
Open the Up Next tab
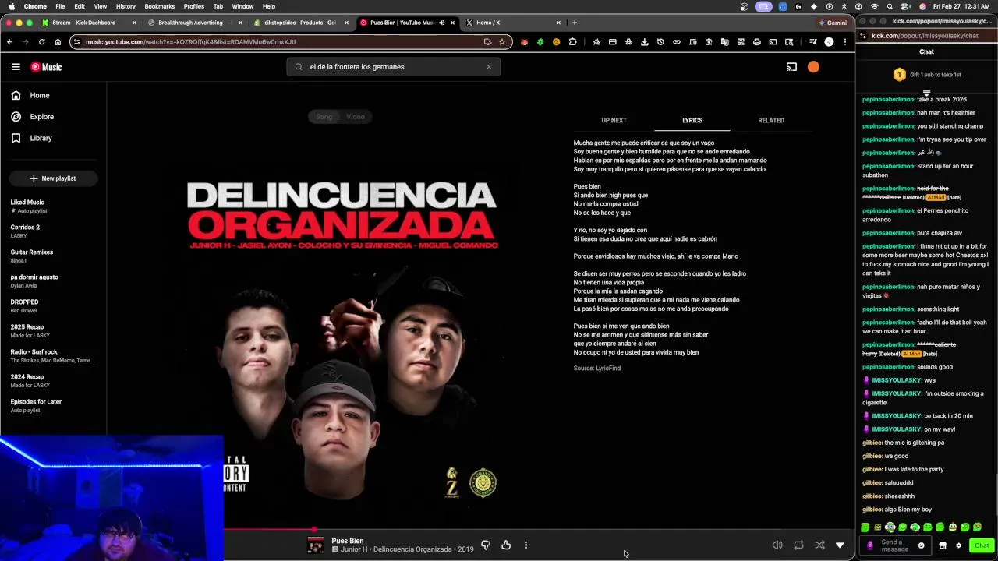[614, 121]
